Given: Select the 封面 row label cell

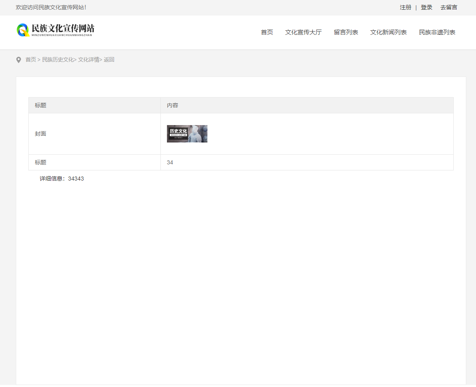Looking at the screenshot, I should click(41, 134).
